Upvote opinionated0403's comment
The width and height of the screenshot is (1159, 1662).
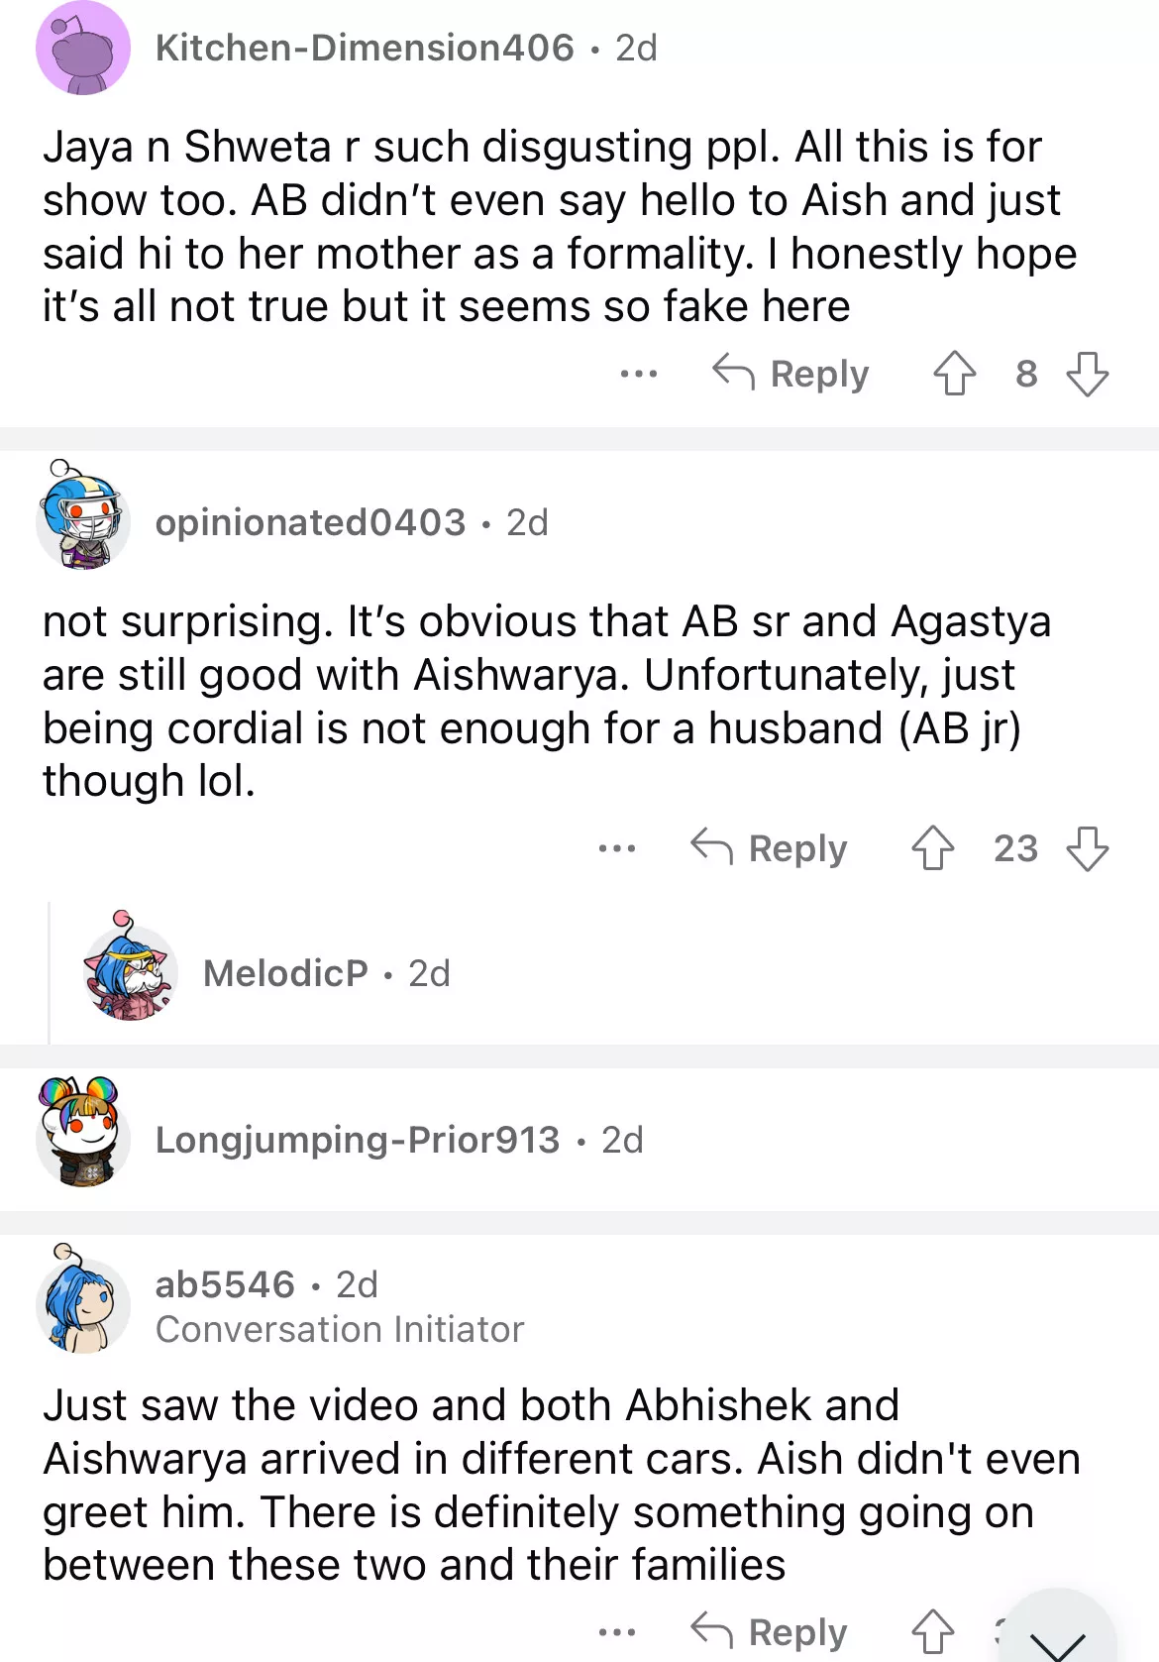(x=932, y=848)
